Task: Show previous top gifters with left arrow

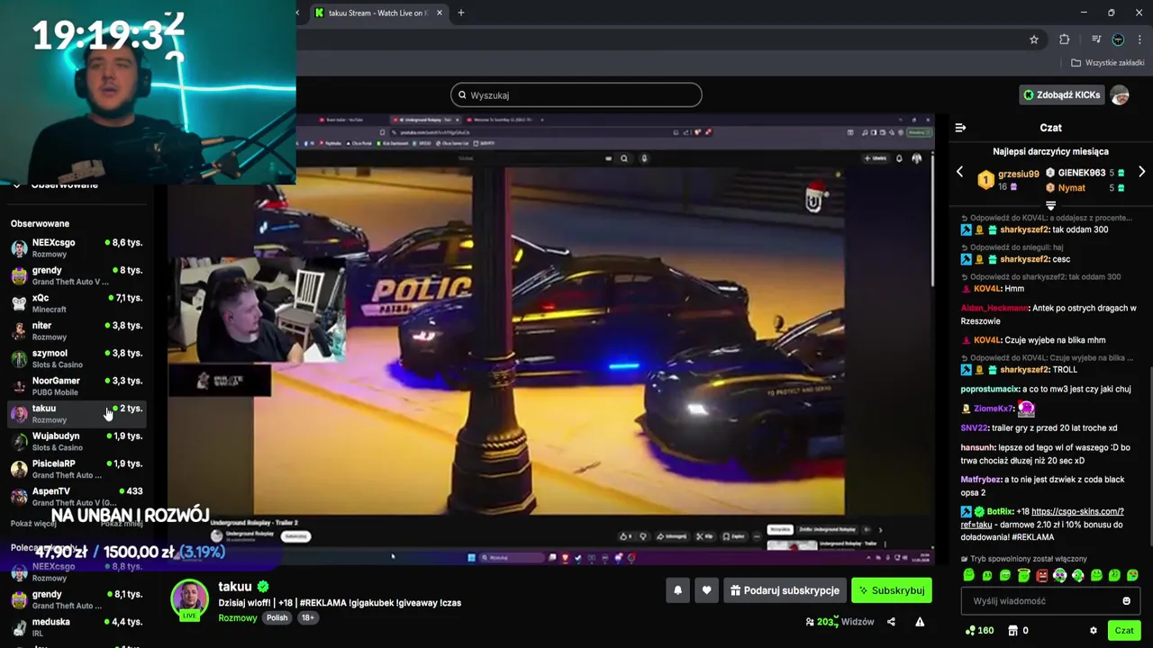Action: pyautogui.click(x=959, y=172)
